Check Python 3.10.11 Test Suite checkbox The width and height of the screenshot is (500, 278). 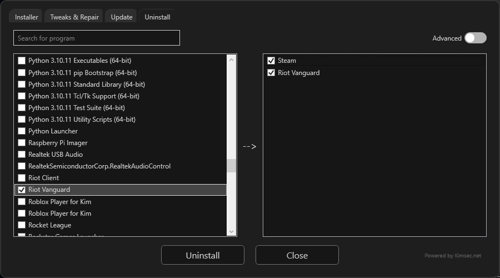point(22,107)
